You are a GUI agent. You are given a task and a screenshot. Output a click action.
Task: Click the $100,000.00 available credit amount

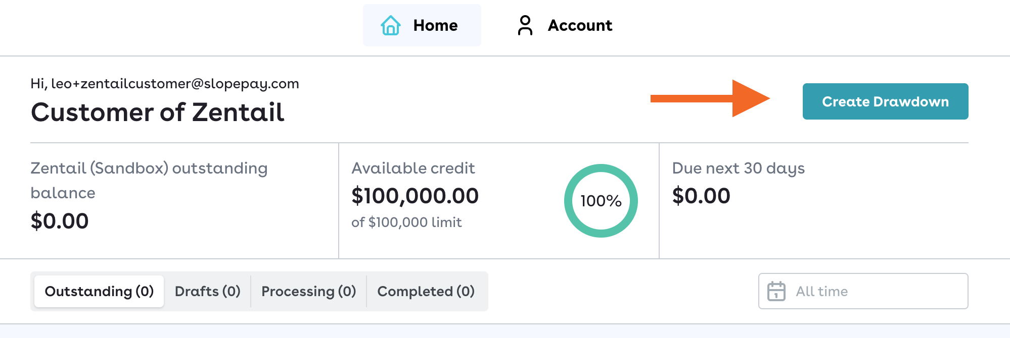[415, 196]
